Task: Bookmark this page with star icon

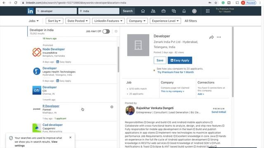Action: 216,3
